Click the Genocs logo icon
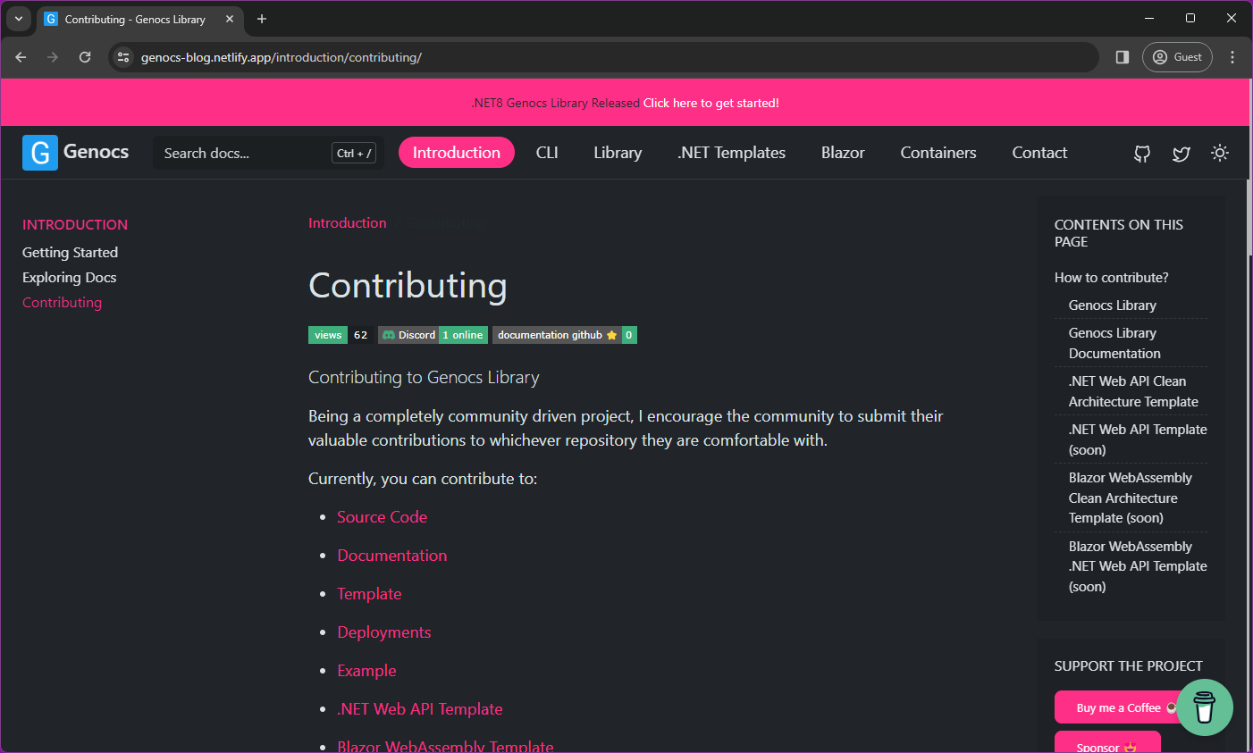The width and height of the screenshot is (1253, 753). (40, 153)
